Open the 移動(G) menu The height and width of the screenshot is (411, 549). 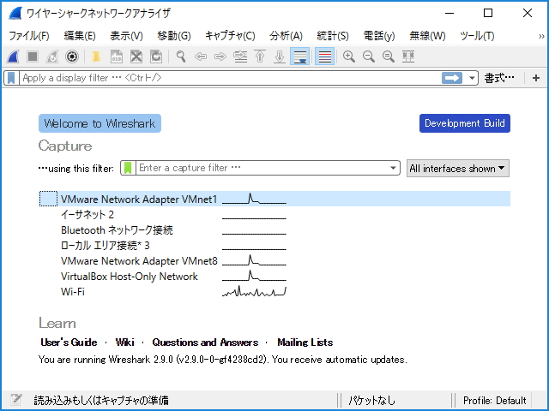174,36
